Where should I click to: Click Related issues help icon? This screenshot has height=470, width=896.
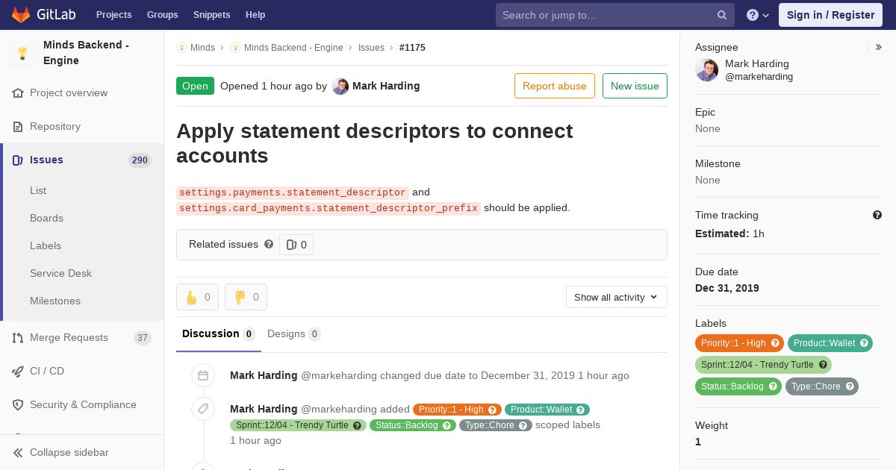tap(269, 244)
